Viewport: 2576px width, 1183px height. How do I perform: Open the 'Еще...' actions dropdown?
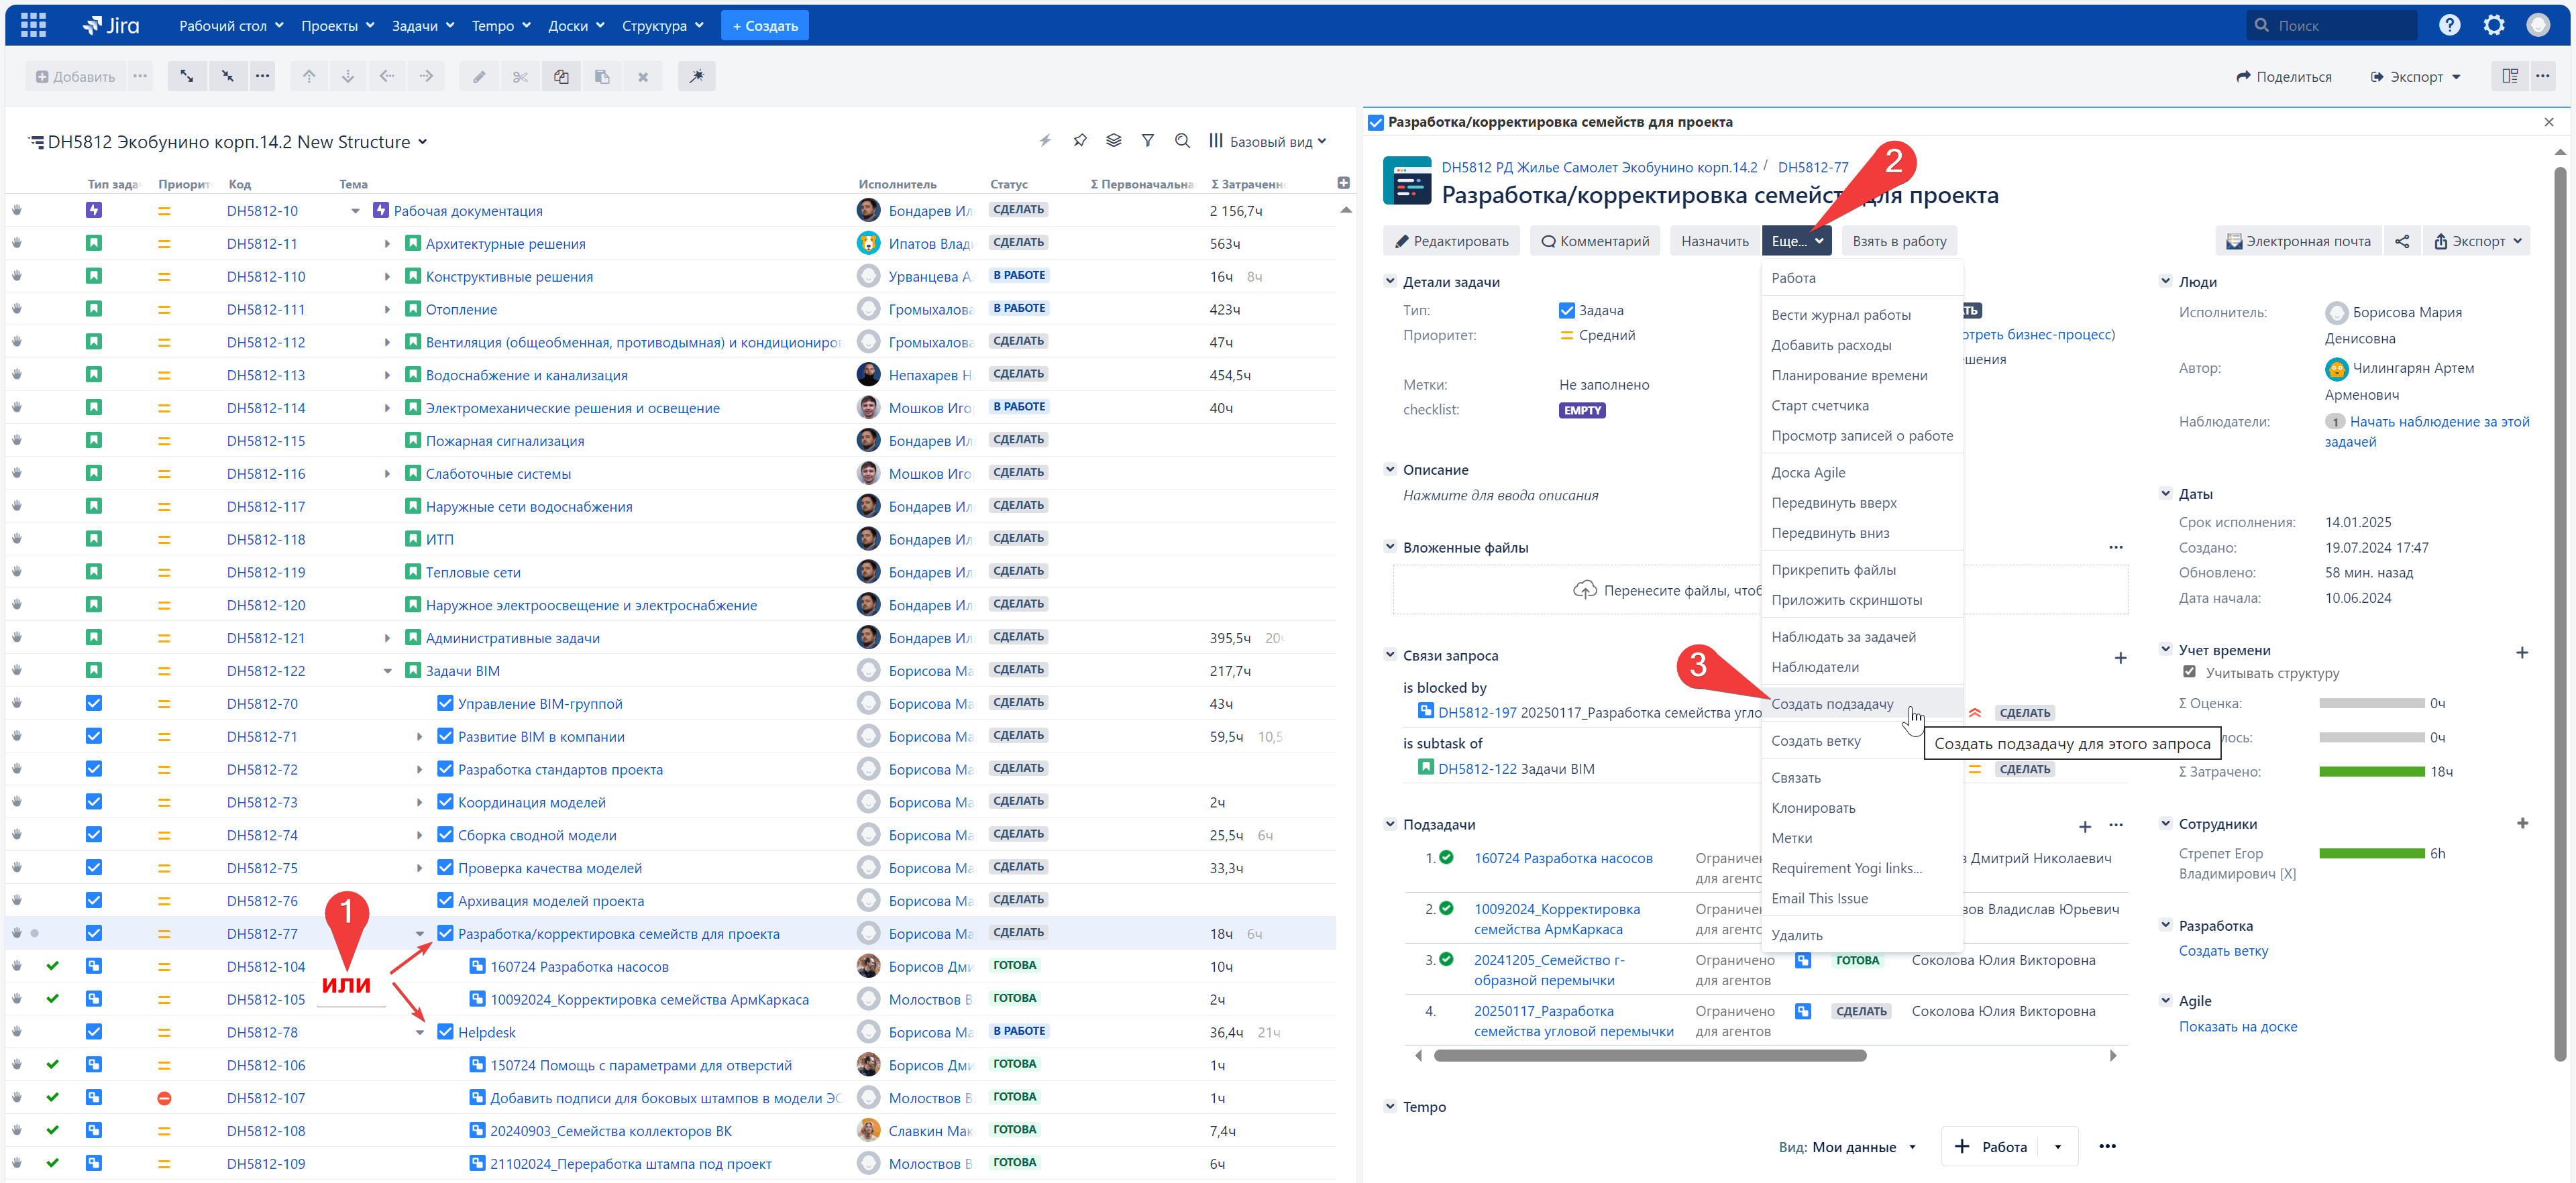click(x=1796, y=241)
